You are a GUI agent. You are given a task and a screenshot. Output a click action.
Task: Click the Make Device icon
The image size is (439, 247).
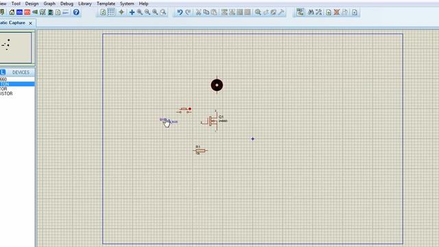265,12
